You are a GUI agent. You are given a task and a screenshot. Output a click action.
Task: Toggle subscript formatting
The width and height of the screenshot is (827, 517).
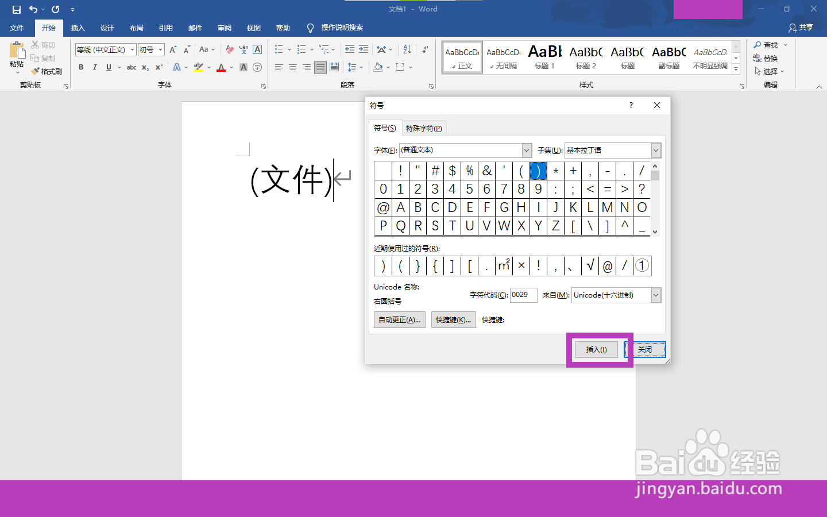pyautogui.click(x=145, y=67)
